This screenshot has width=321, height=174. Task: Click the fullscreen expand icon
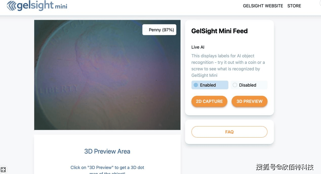click(x=3, y=169)
